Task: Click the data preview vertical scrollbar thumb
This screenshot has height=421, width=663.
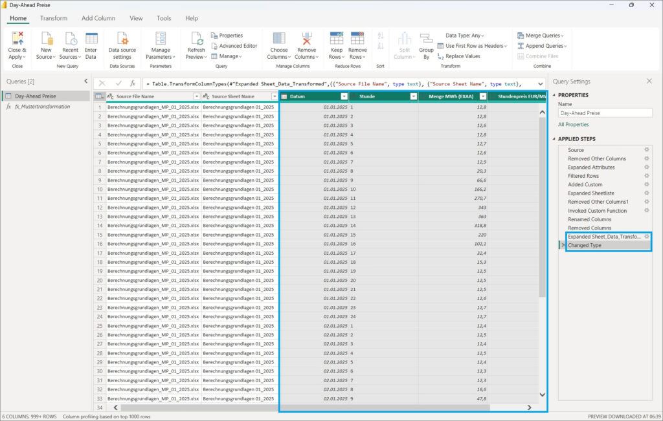Action: click(x=542, y=207)
